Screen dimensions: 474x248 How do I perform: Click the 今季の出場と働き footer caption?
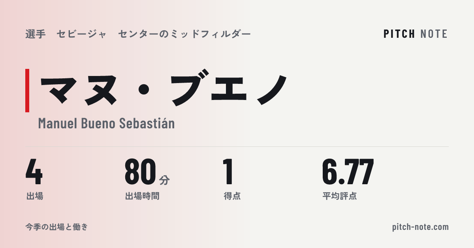56,227
